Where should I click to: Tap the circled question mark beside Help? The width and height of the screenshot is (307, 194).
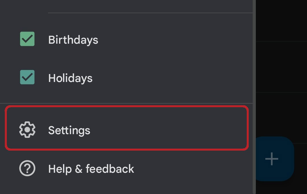[x=27, y=168]
